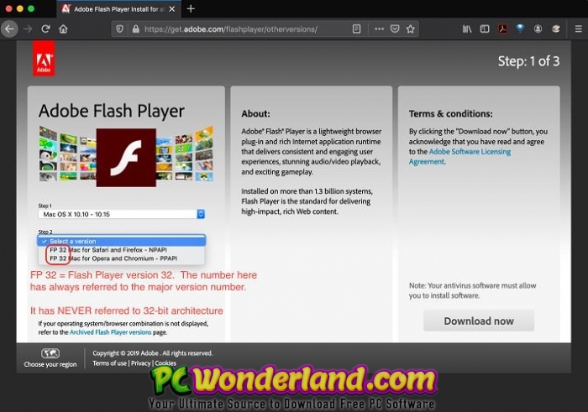Click the Adobe Flash Player Install tab

coord(116,8)
